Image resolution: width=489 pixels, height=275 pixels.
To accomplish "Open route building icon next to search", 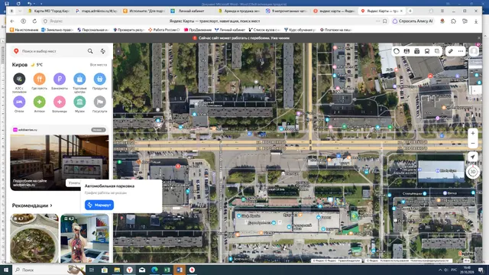I will [x=103, y=51].
